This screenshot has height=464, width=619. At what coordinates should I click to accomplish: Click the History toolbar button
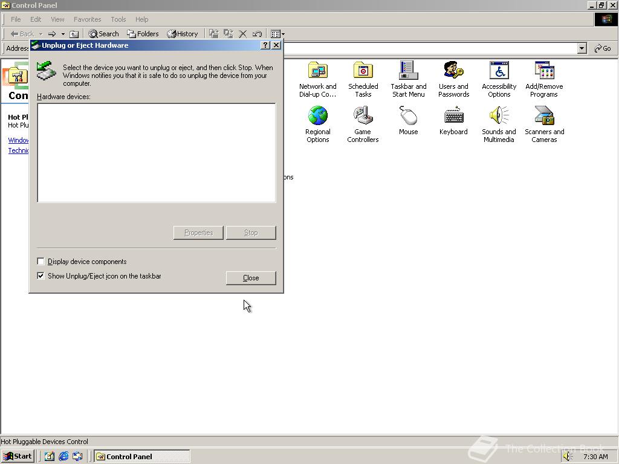point(183,34)
